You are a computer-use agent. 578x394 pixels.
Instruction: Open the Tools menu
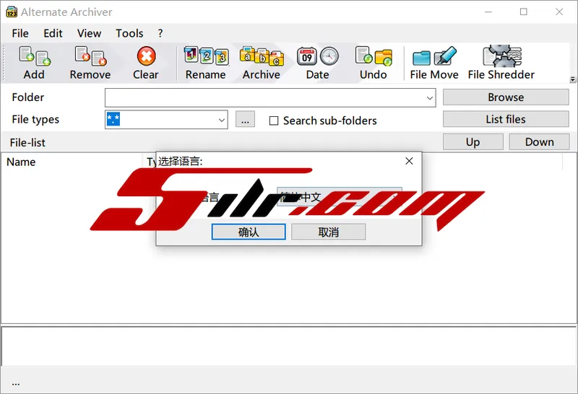(x=129, y=33)
